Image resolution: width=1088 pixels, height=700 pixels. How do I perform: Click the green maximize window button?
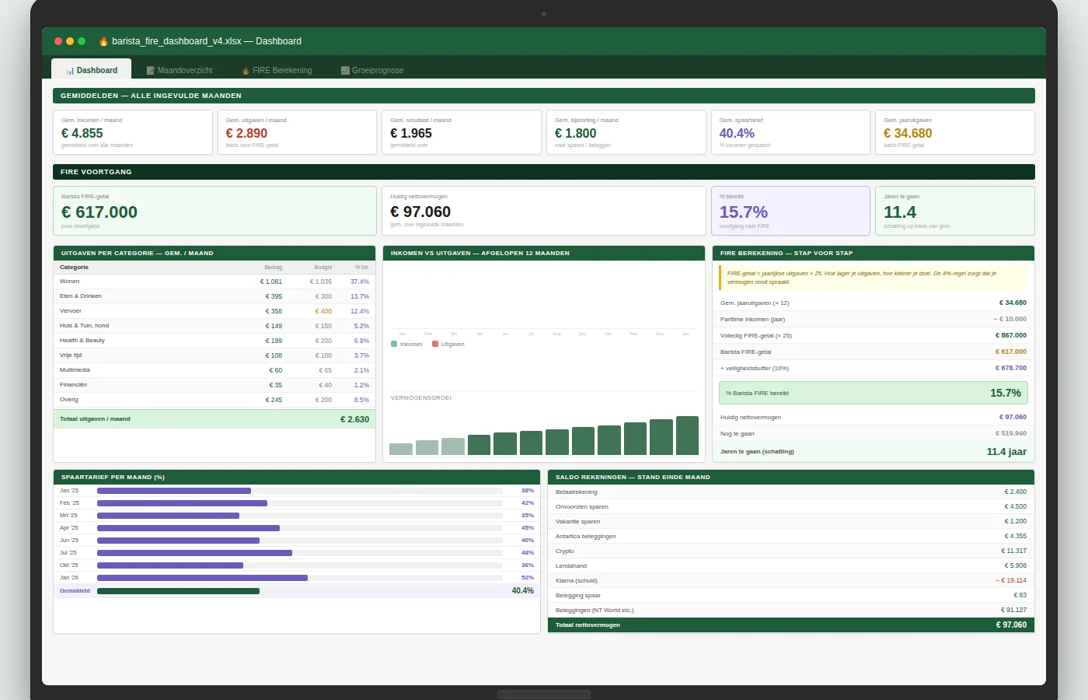pos(82,41)
